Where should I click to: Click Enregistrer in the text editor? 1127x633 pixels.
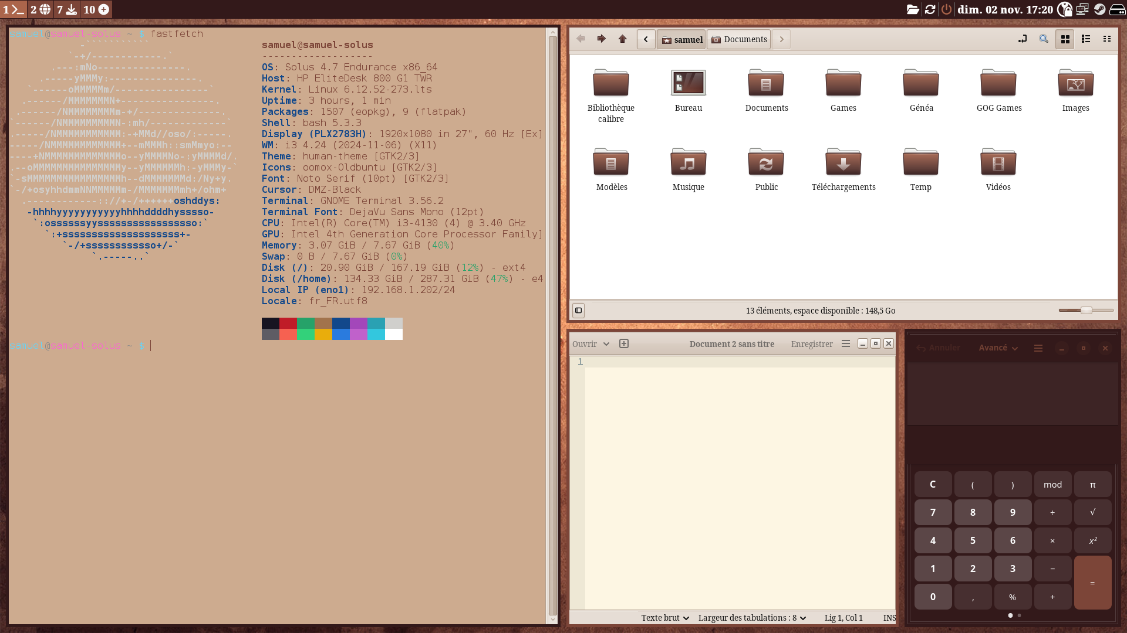click(x=812, y=344)
